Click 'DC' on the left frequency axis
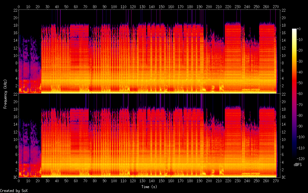308x193 pixels. (x=16, y=177)
